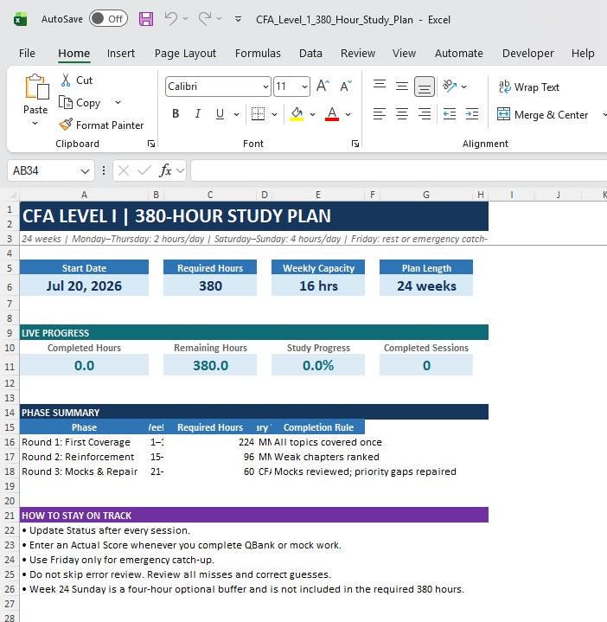The image size is (607, 622).
Task: Toggle the AutoSave switch
Action: pos(108,19)
